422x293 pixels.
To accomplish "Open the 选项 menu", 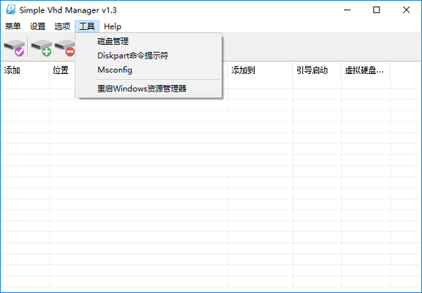I will tap(62, 26).
